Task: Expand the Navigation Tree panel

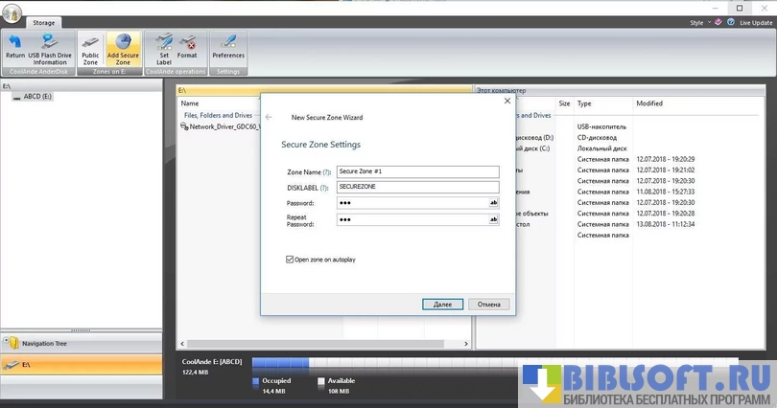Action: point(82,343)
